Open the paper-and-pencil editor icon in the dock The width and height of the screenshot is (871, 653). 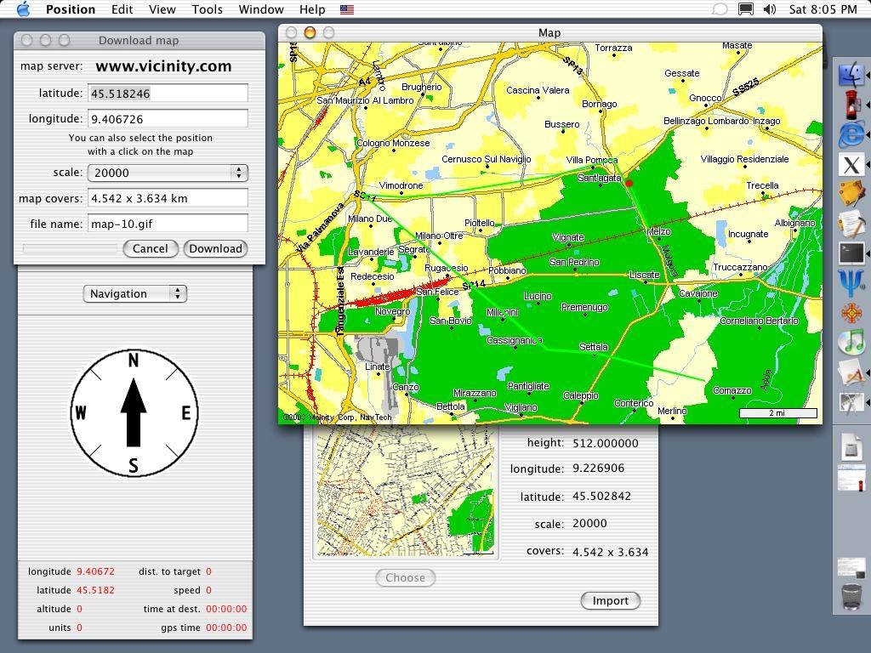(851, 224)
